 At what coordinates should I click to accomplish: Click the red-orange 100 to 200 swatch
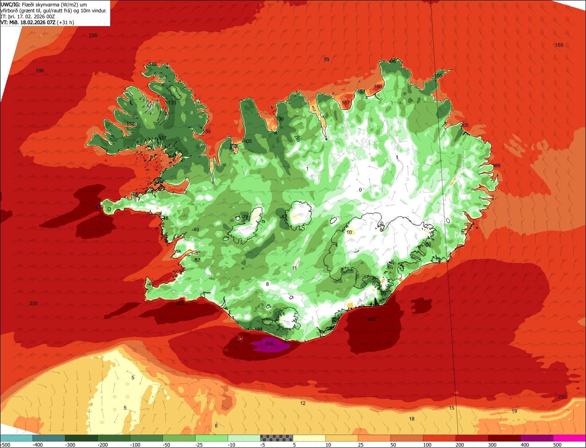pos(439,438)
